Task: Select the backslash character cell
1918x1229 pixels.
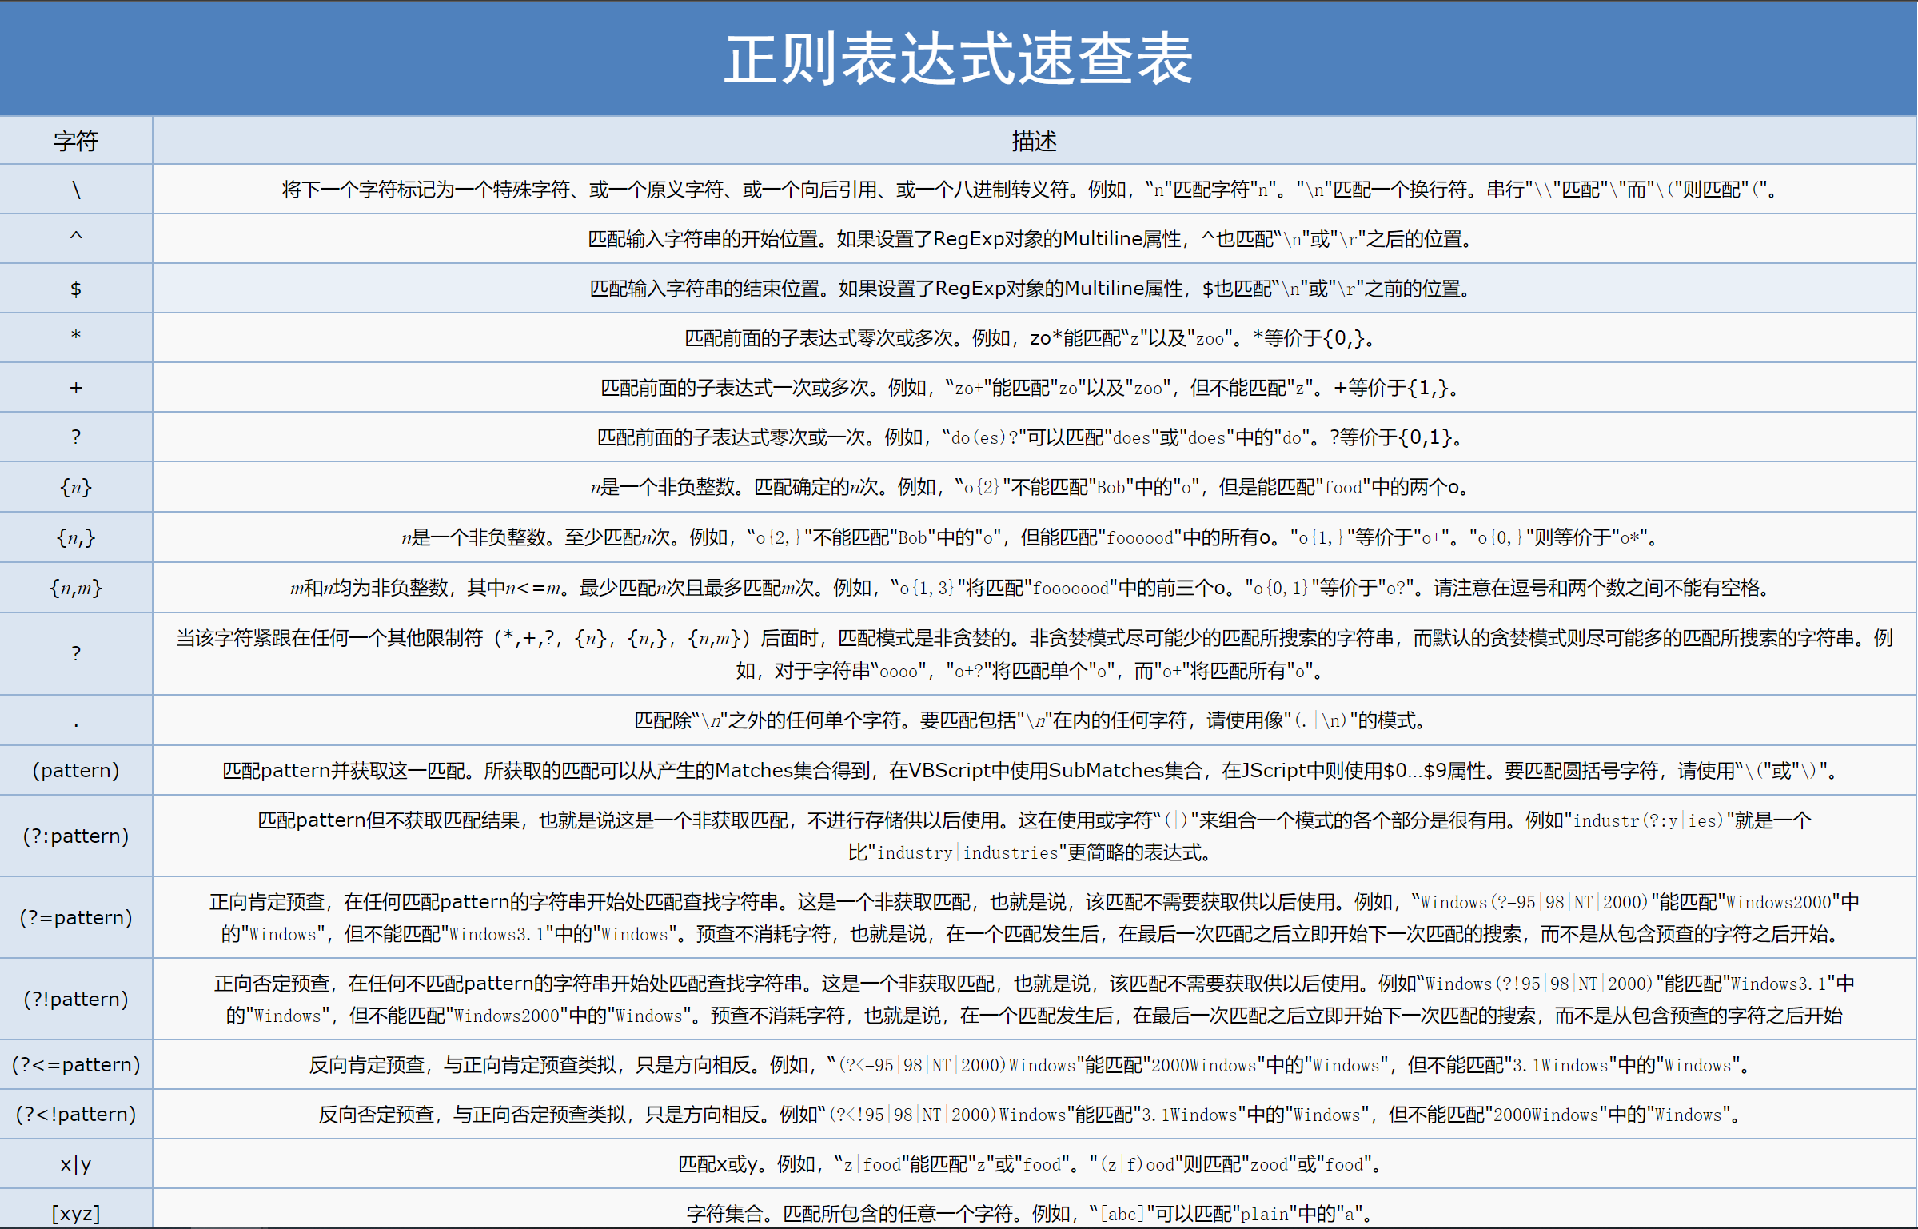Action: pos(76,190)
